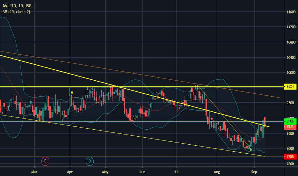
Task: Click the AVI LTD, 1D, JSE title
Action: tap(17, 6)
